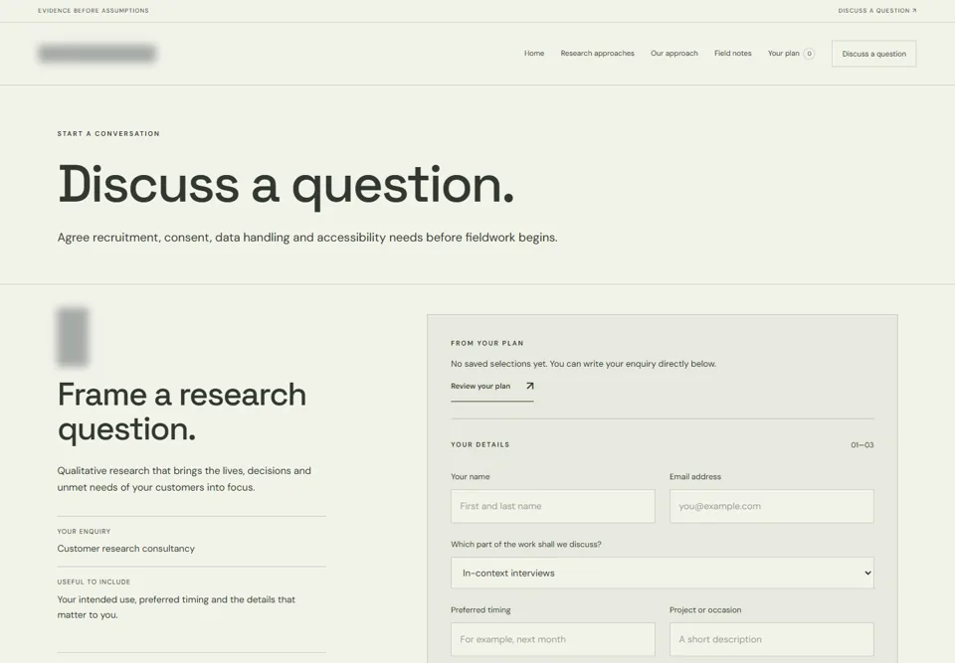The width and height of the screenshot is (955, 663).
Task: Open the Our approach page
Action: [x=673, y=54]
